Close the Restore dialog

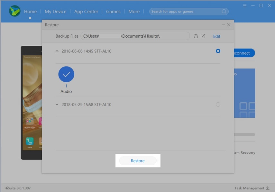point(229,25)
